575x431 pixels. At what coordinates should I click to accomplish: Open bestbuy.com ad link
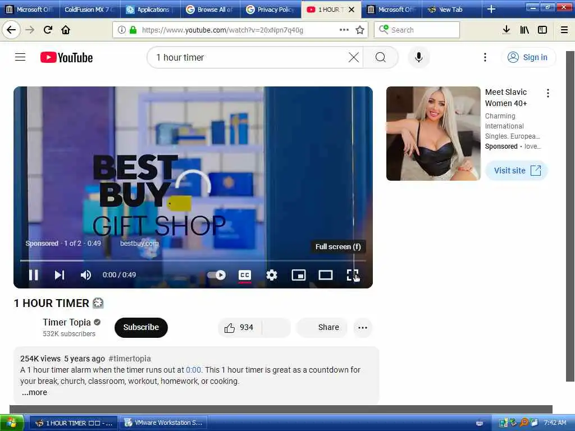click(x=139, y=244)
